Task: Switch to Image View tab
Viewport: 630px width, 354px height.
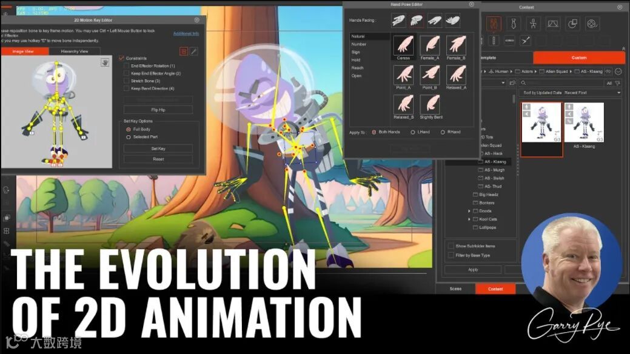Action: pyautogui.click(x=24, y=52)
